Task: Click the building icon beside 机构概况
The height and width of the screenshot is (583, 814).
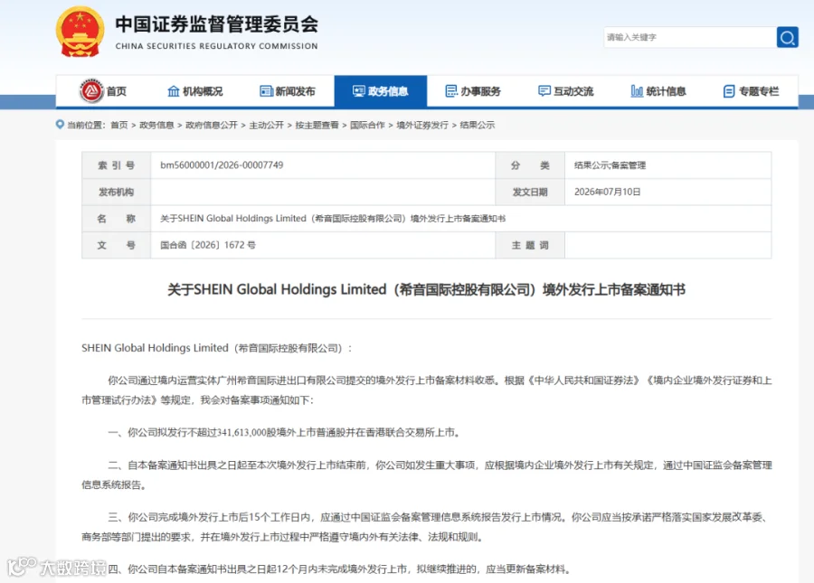Action: pos(174,91)
